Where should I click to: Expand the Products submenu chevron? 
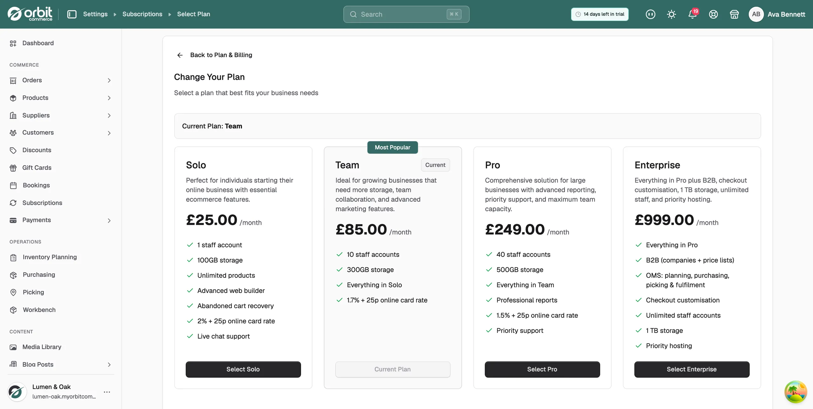pos(109,98)
